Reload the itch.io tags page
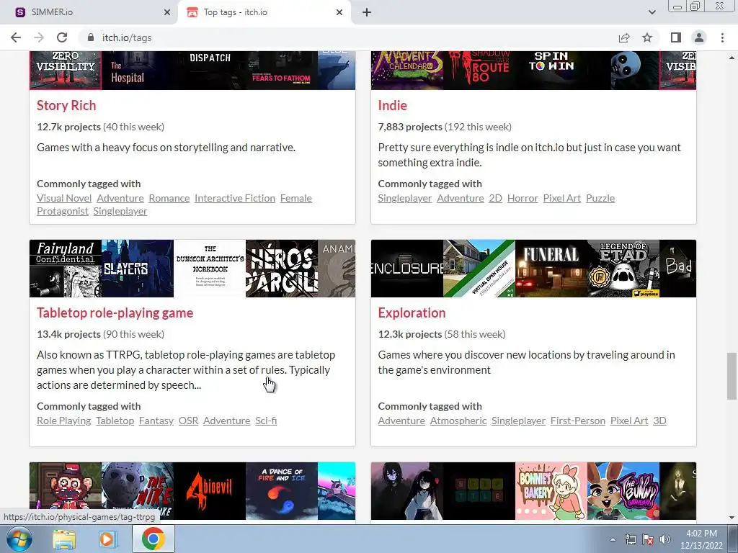 point(62,37)
